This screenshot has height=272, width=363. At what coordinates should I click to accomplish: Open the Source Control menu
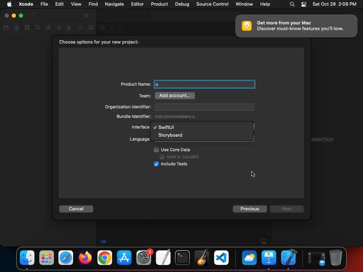pos(212,4)
